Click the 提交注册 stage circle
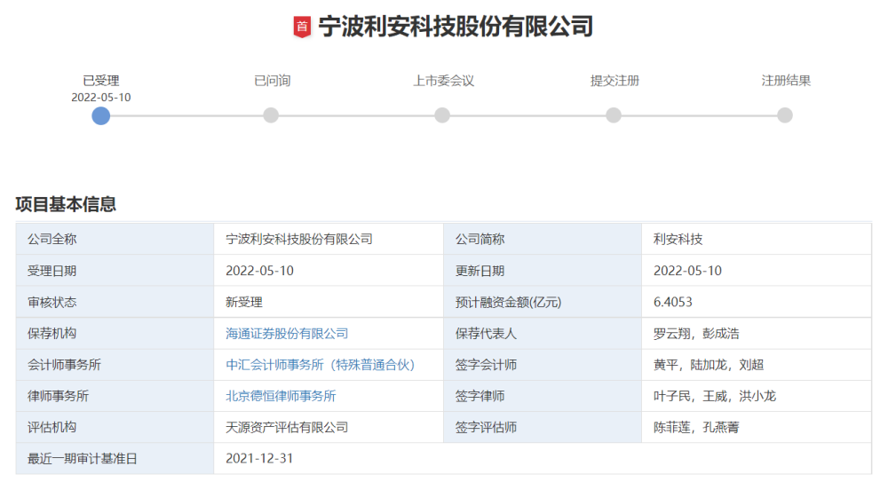 click(614, 115)
